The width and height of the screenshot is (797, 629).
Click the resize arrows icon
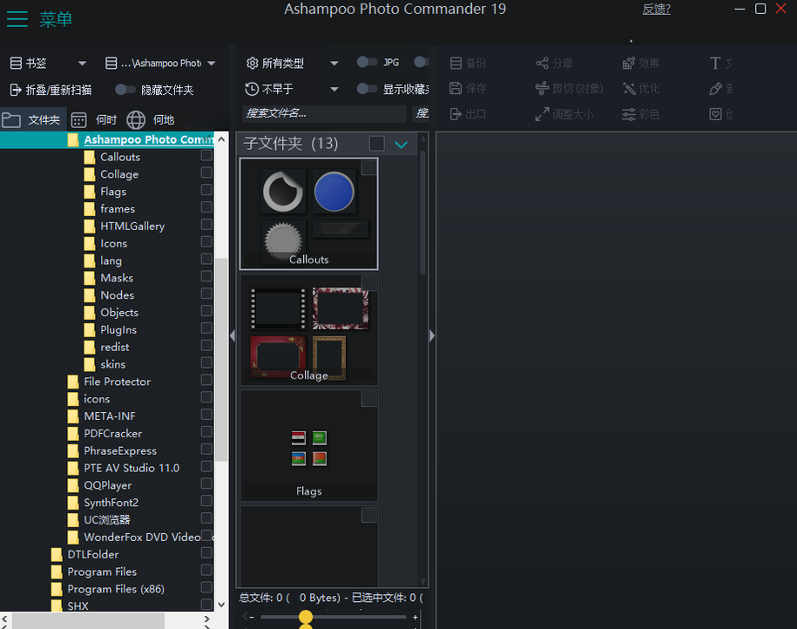pyautogui.click(x=543, y=114)
